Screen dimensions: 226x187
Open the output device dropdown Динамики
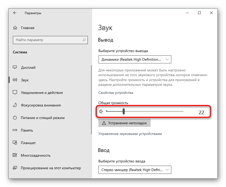click(x=135, y=59)
